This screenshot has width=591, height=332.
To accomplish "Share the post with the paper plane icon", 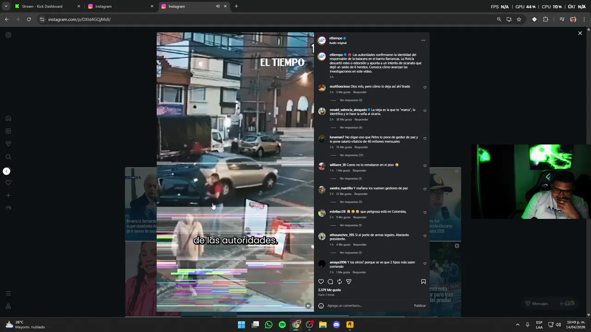I will pos(349,282).
